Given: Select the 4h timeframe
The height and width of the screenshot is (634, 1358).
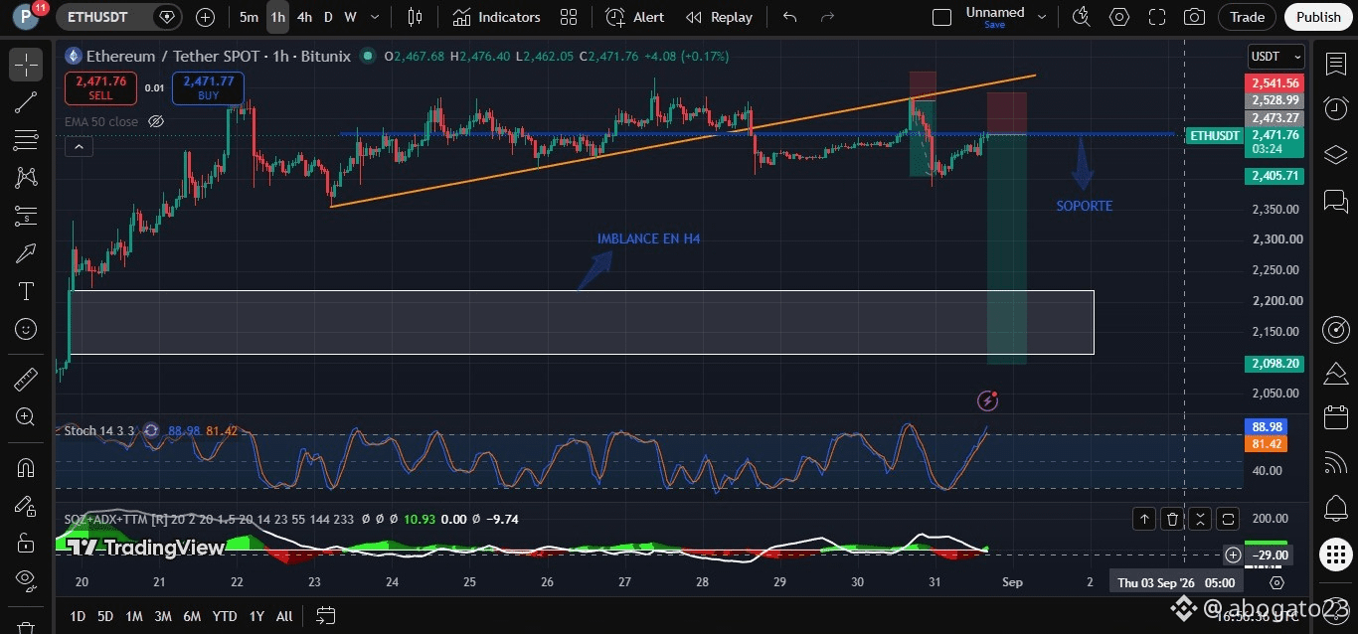Looking at the screenshot, I should click(304, 17).
